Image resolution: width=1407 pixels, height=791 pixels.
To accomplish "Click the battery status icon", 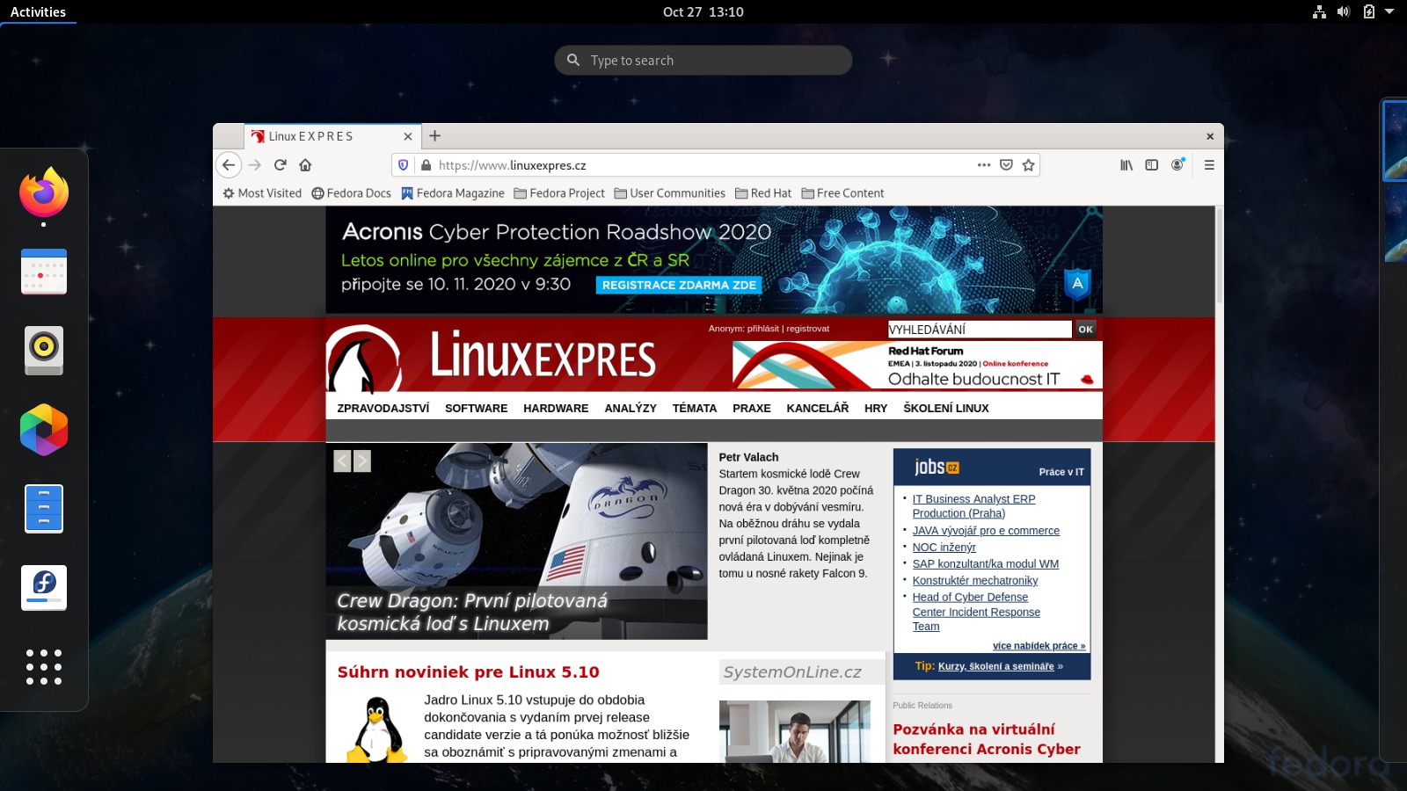I will (x=1368, y=11).
